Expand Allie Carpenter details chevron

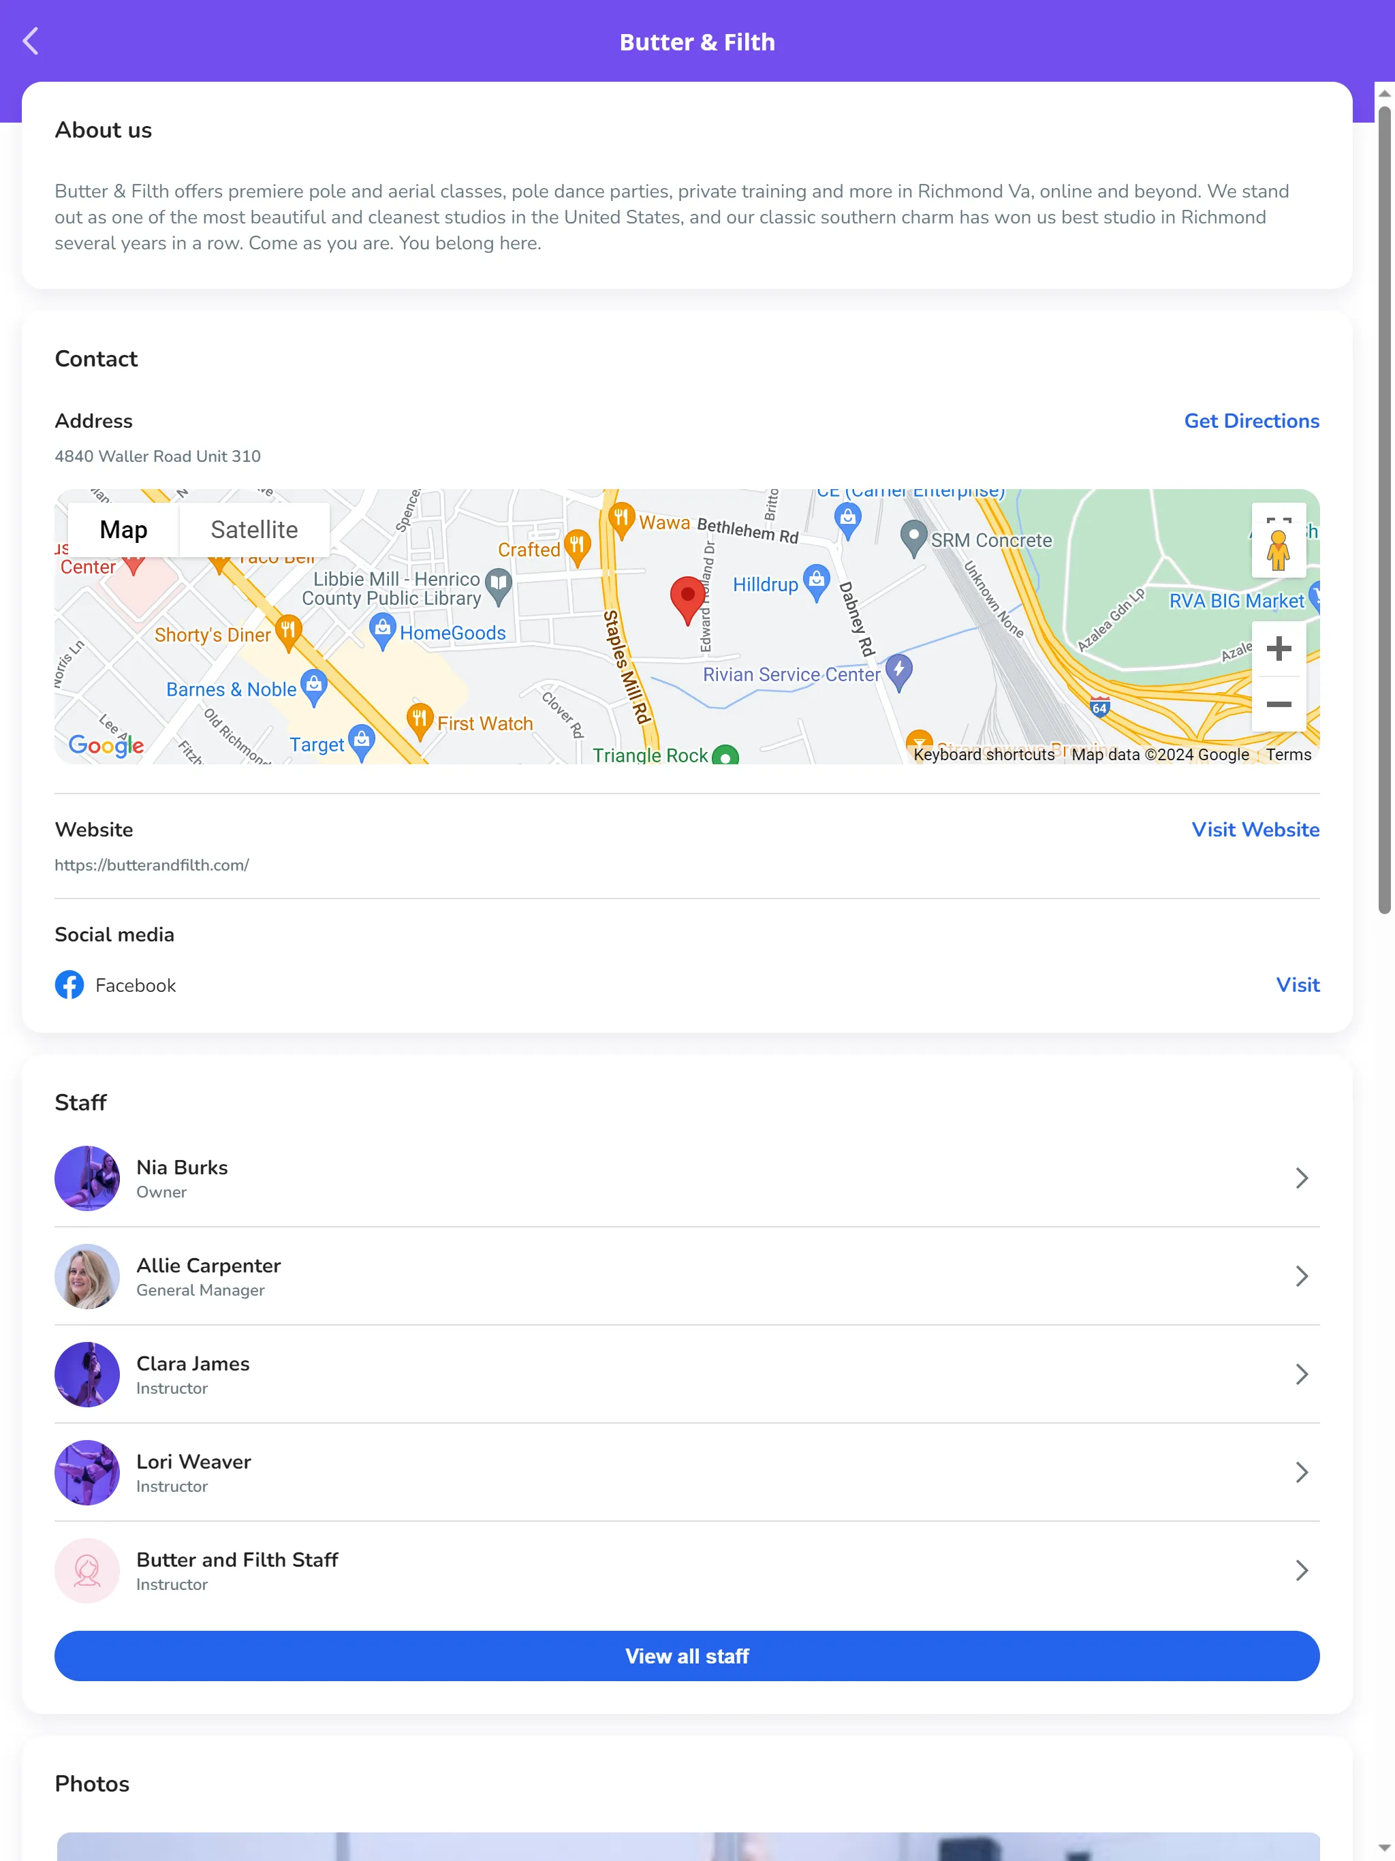(1302, 1275)
